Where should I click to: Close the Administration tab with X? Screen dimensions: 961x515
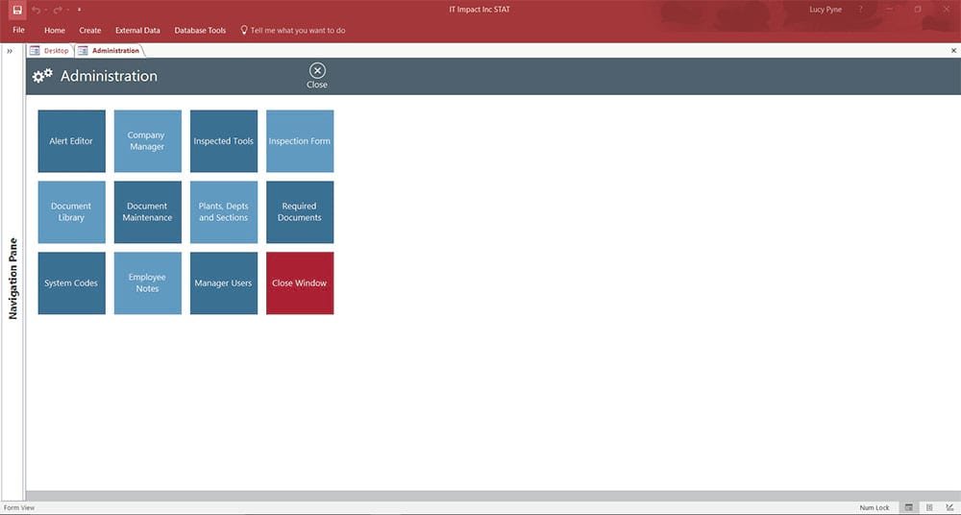(x=953, y=51)
